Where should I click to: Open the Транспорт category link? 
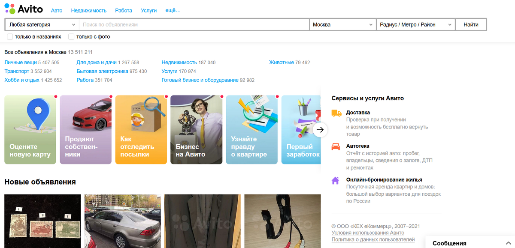[17, 72]
